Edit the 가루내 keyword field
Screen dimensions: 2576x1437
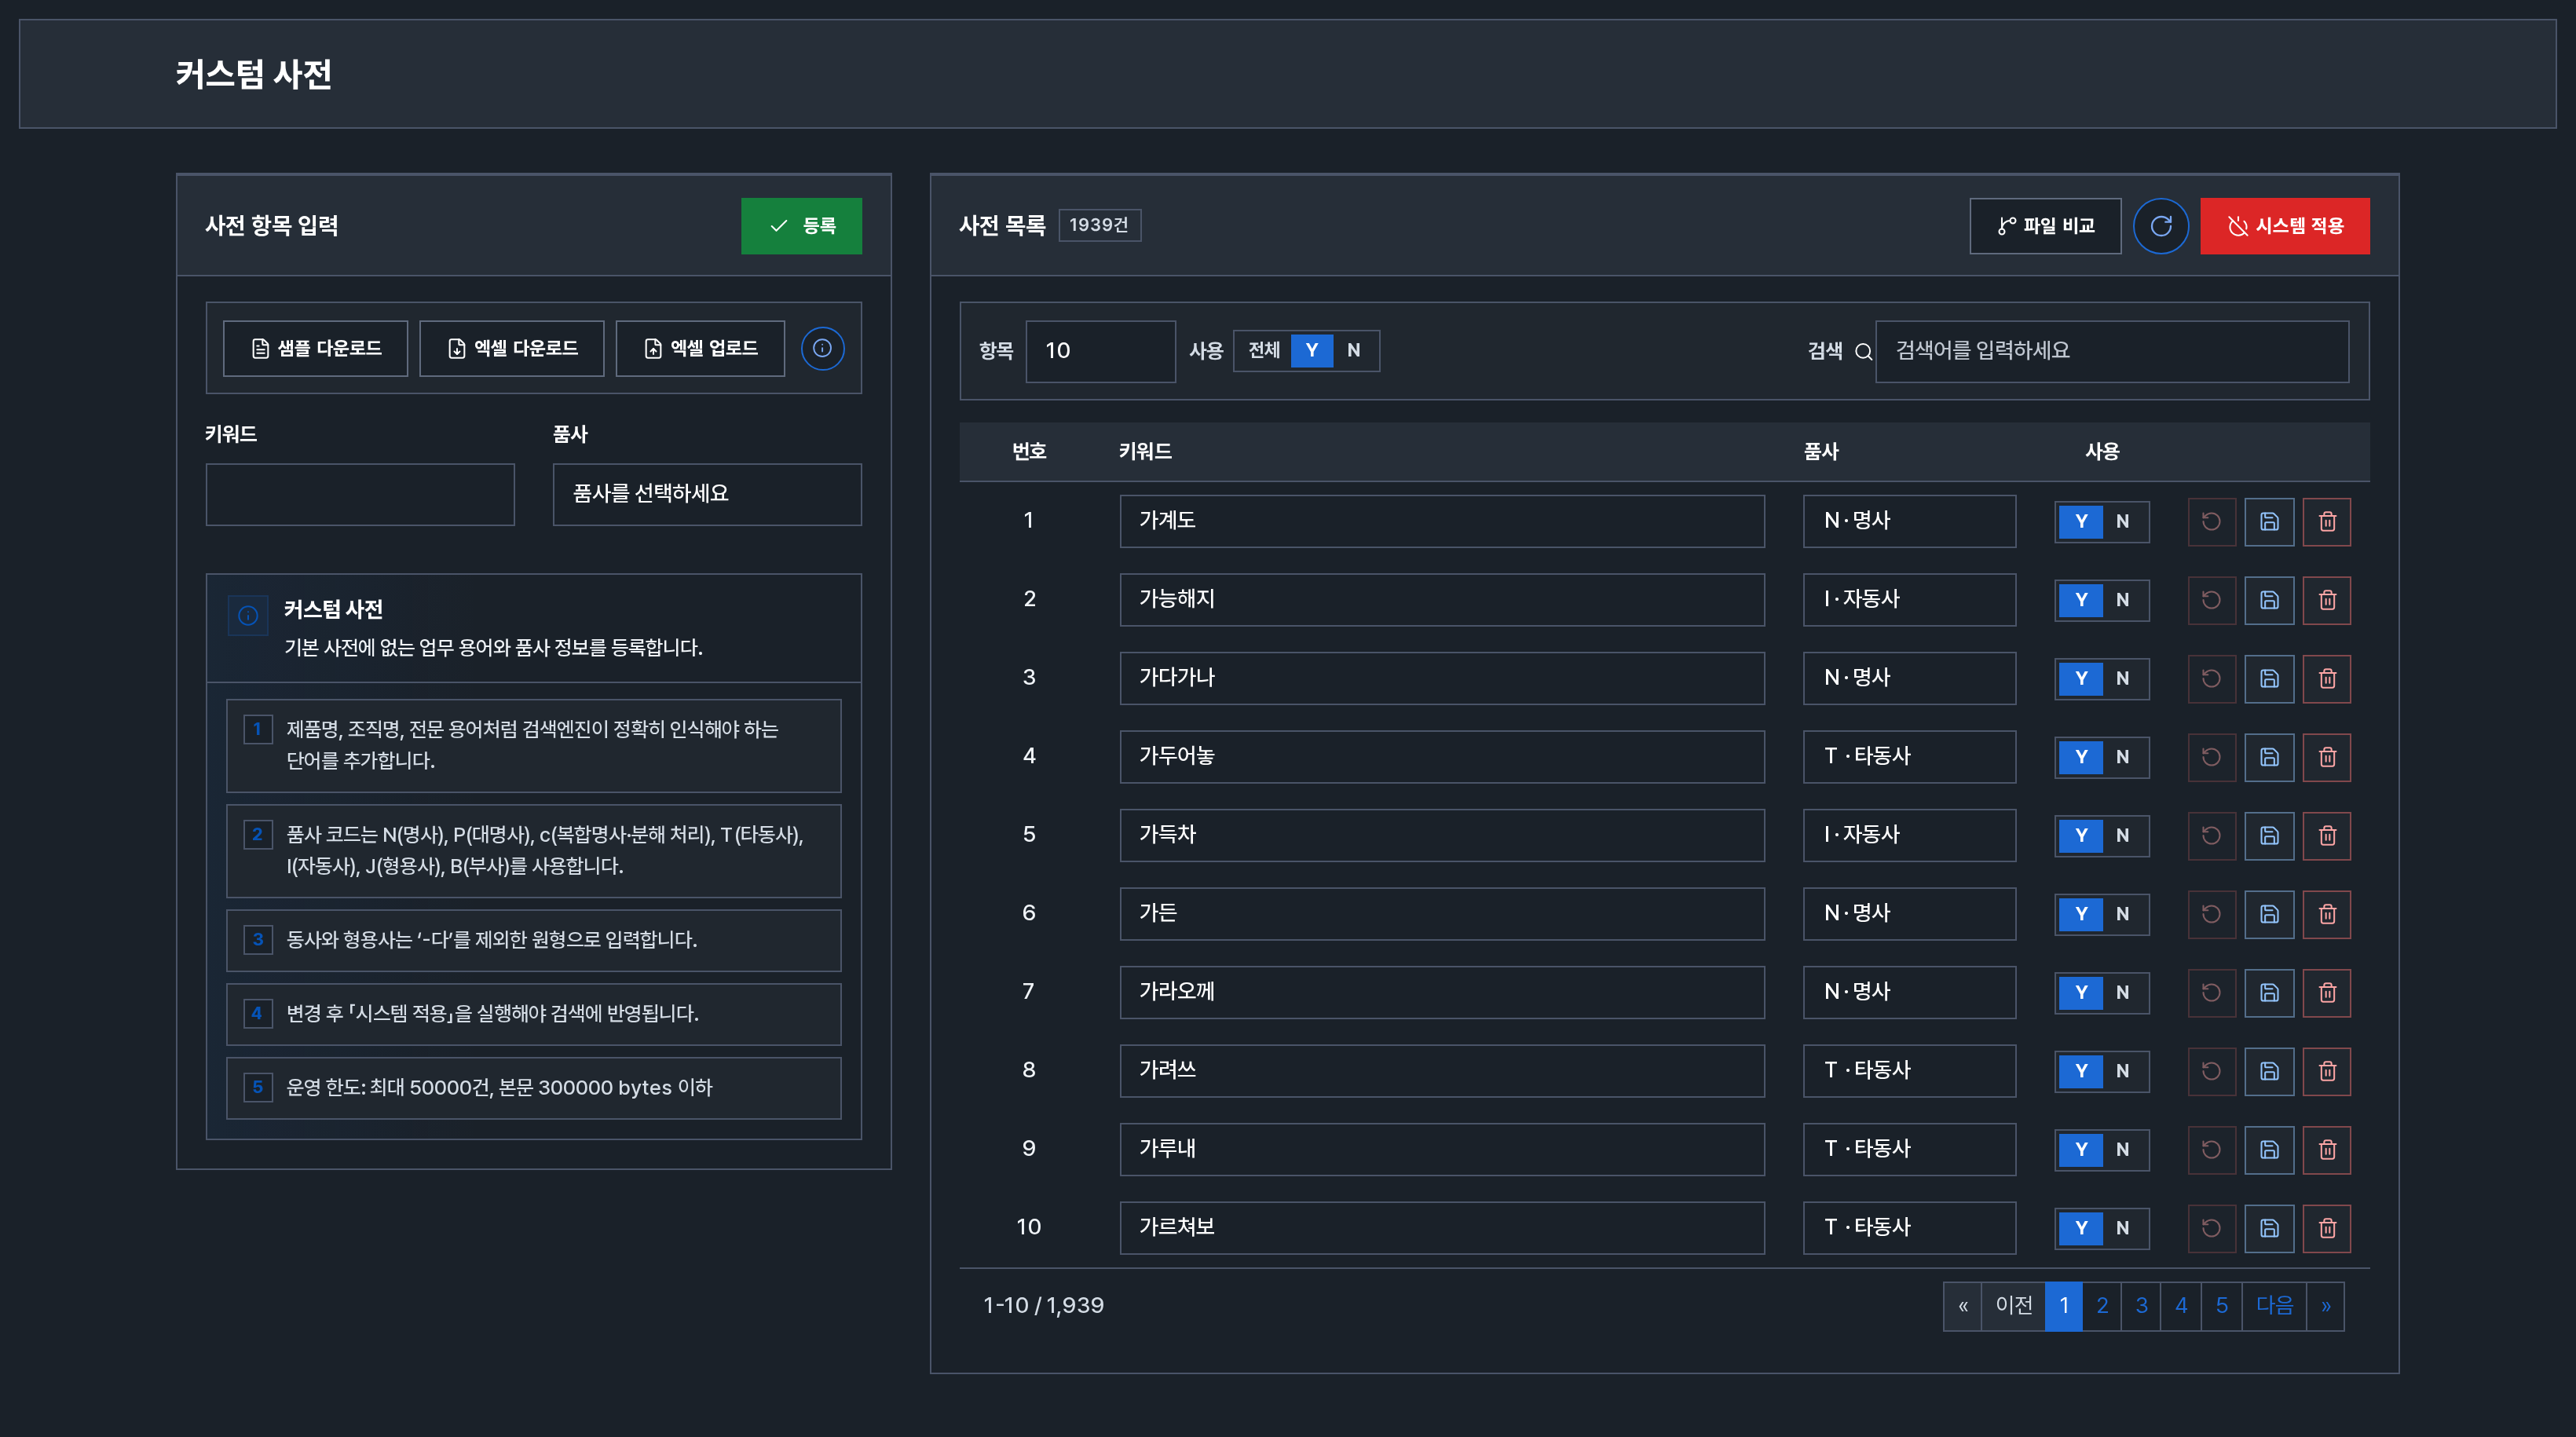pos(1442,1149)
